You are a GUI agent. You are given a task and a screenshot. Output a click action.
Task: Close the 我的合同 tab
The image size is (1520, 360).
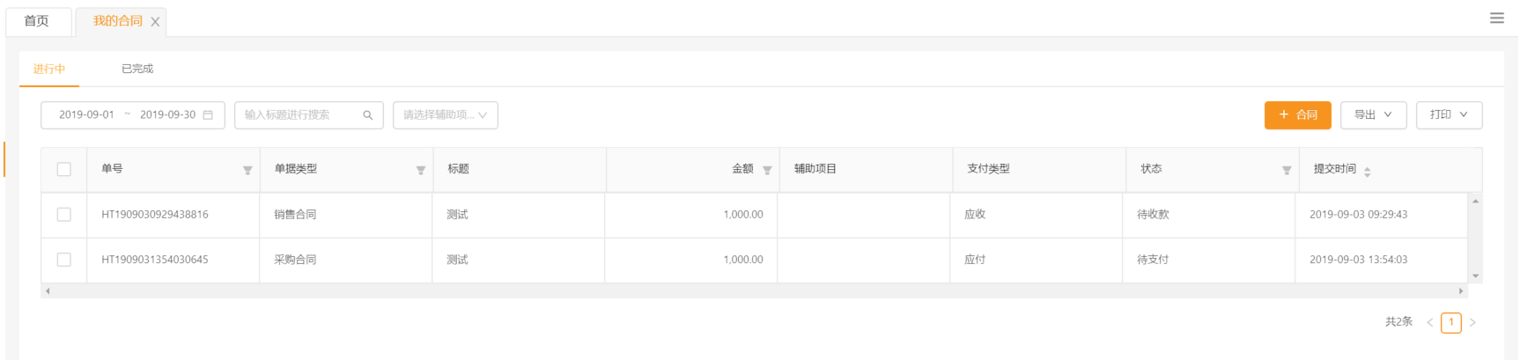tap(155, 22)
